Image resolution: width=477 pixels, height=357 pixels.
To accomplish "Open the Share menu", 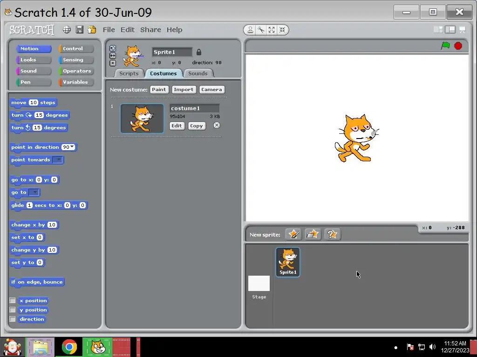I will click(150, 30).
